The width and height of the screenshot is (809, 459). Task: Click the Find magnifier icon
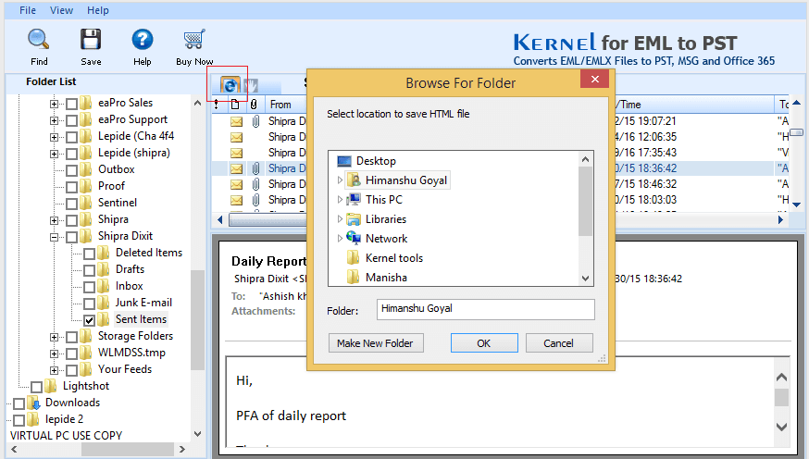pos(38,40)
